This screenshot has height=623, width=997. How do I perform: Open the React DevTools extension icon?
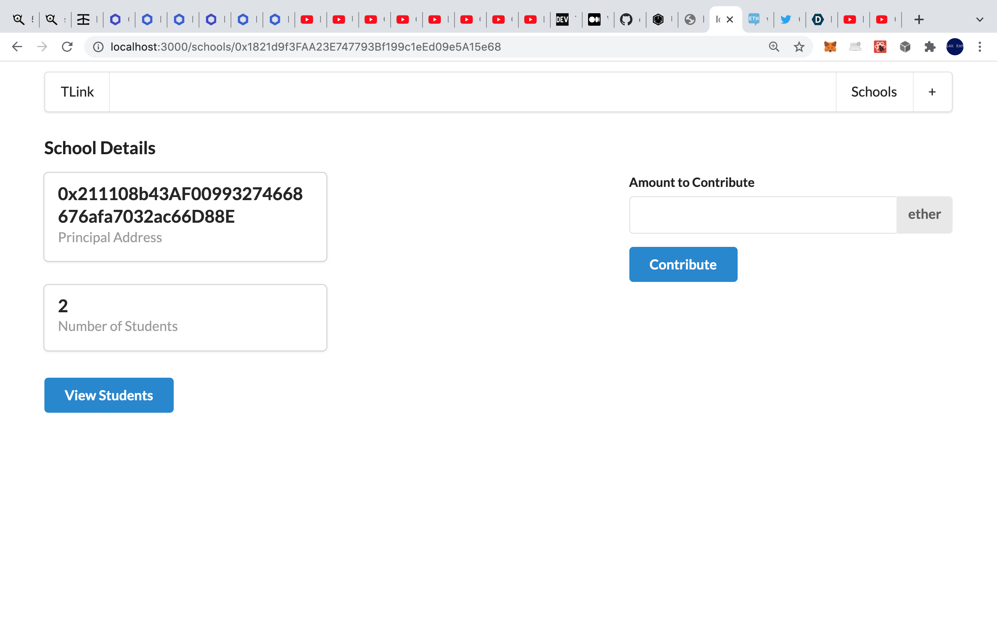point(880,47)
